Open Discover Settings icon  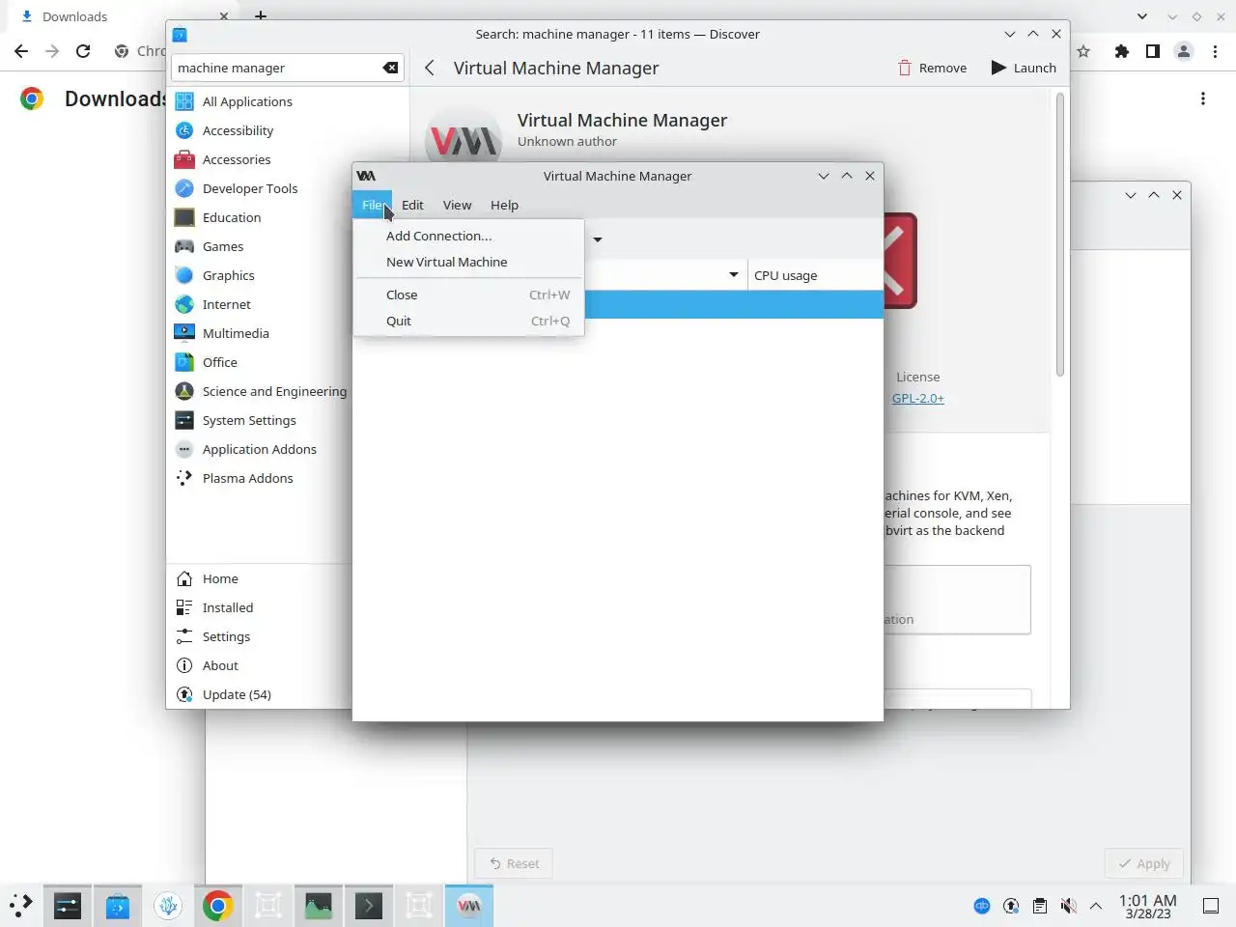pos(184,636)
